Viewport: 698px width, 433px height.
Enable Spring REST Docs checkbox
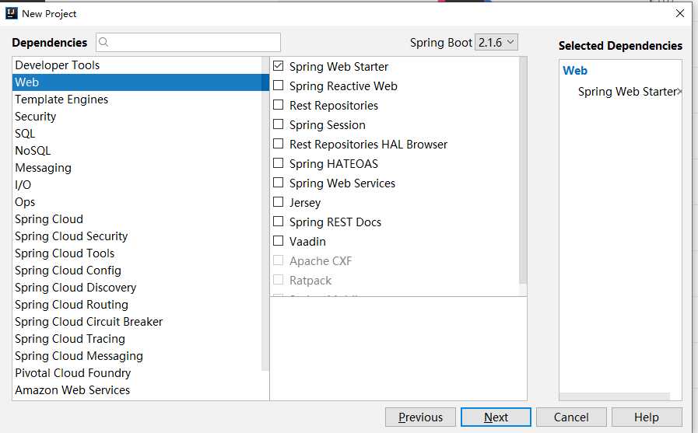coord(279,222)
